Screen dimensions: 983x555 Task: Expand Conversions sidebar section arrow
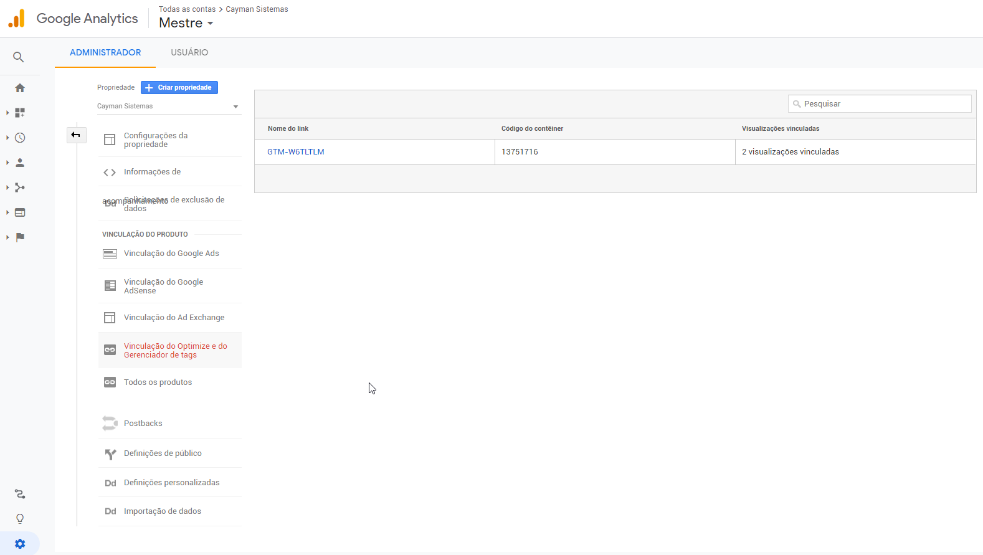7,237
